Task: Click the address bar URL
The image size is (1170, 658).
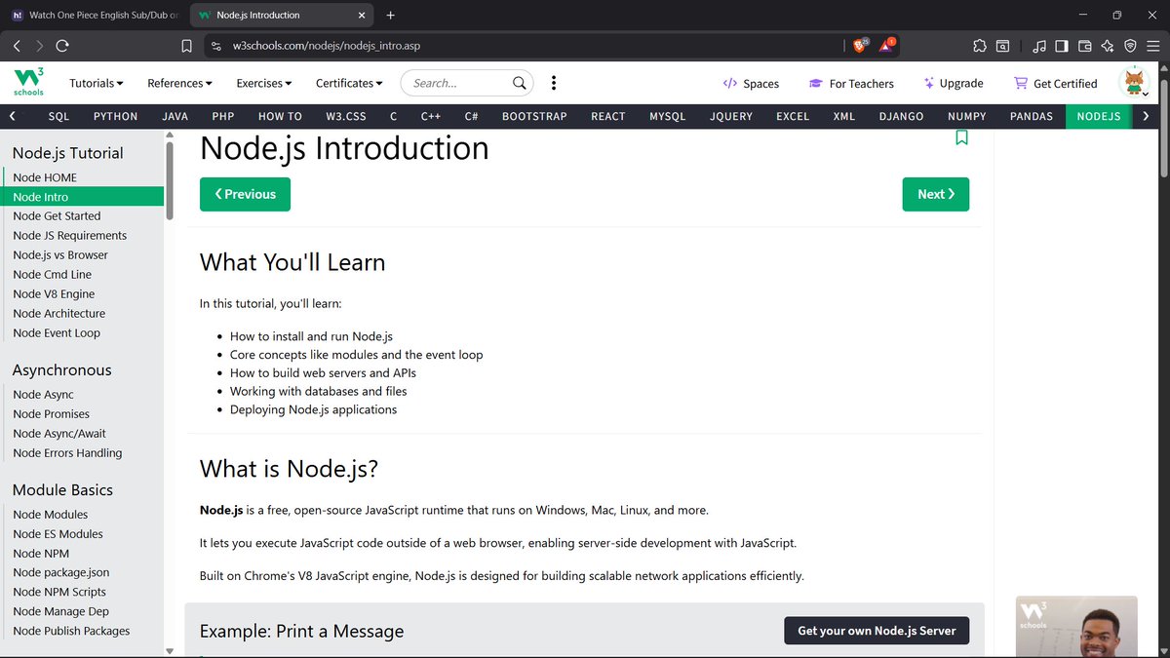Action: point(327,46)
